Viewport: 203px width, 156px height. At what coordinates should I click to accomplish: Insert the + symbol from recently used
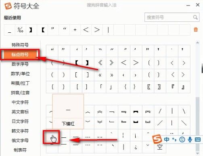pyautogui.click(x=75, y=30)
